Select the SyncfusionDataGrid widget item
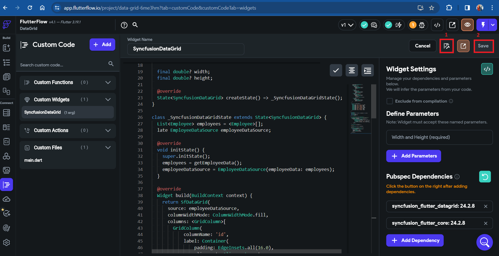The height and width of the screenshot is (256, 499). pyautogui.click(x=67, y=112)
